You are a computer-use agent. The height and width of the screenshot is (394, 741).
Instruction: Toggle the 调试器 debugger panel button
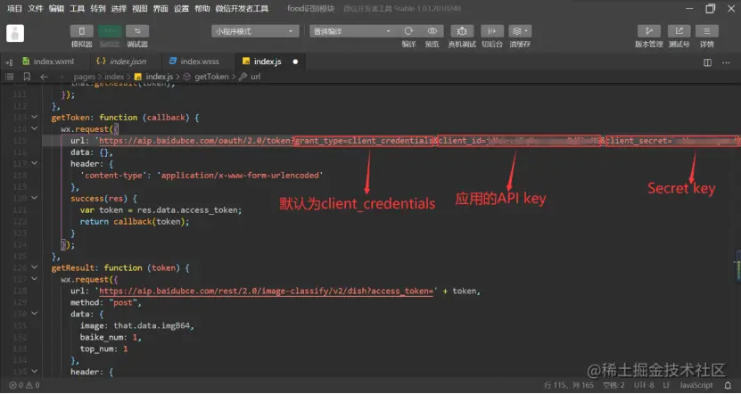tap(137, 31)
